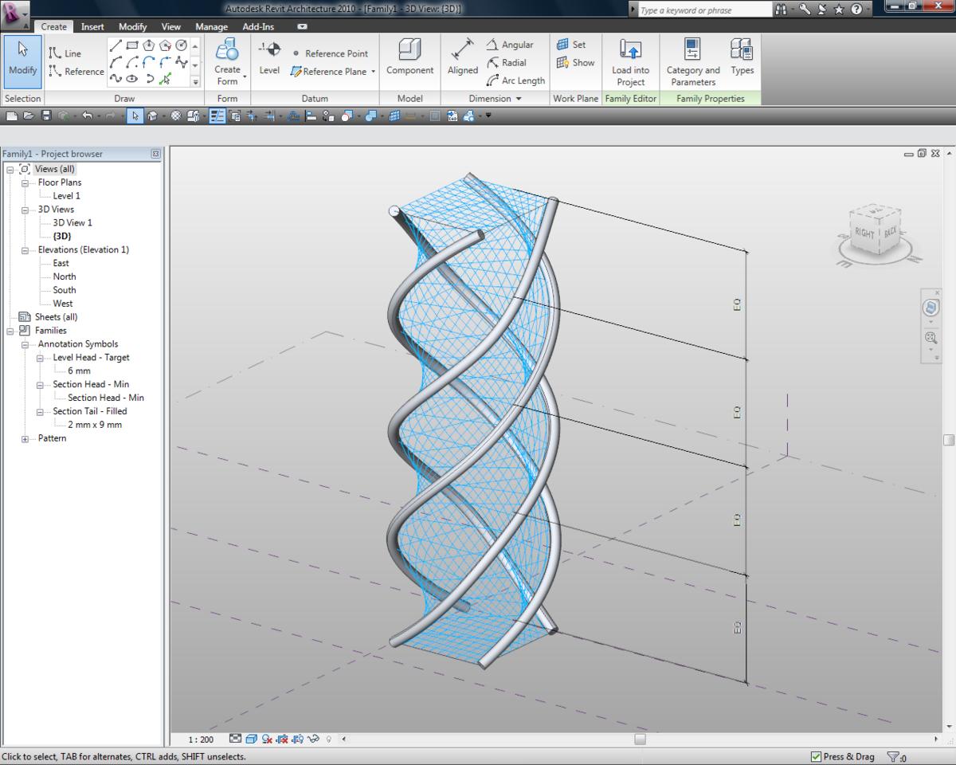Select the Level datum tool

269,58
